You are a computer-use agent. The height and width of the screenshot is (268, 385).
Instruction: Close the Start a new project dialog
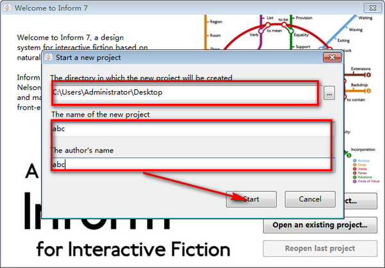point(332,58)
